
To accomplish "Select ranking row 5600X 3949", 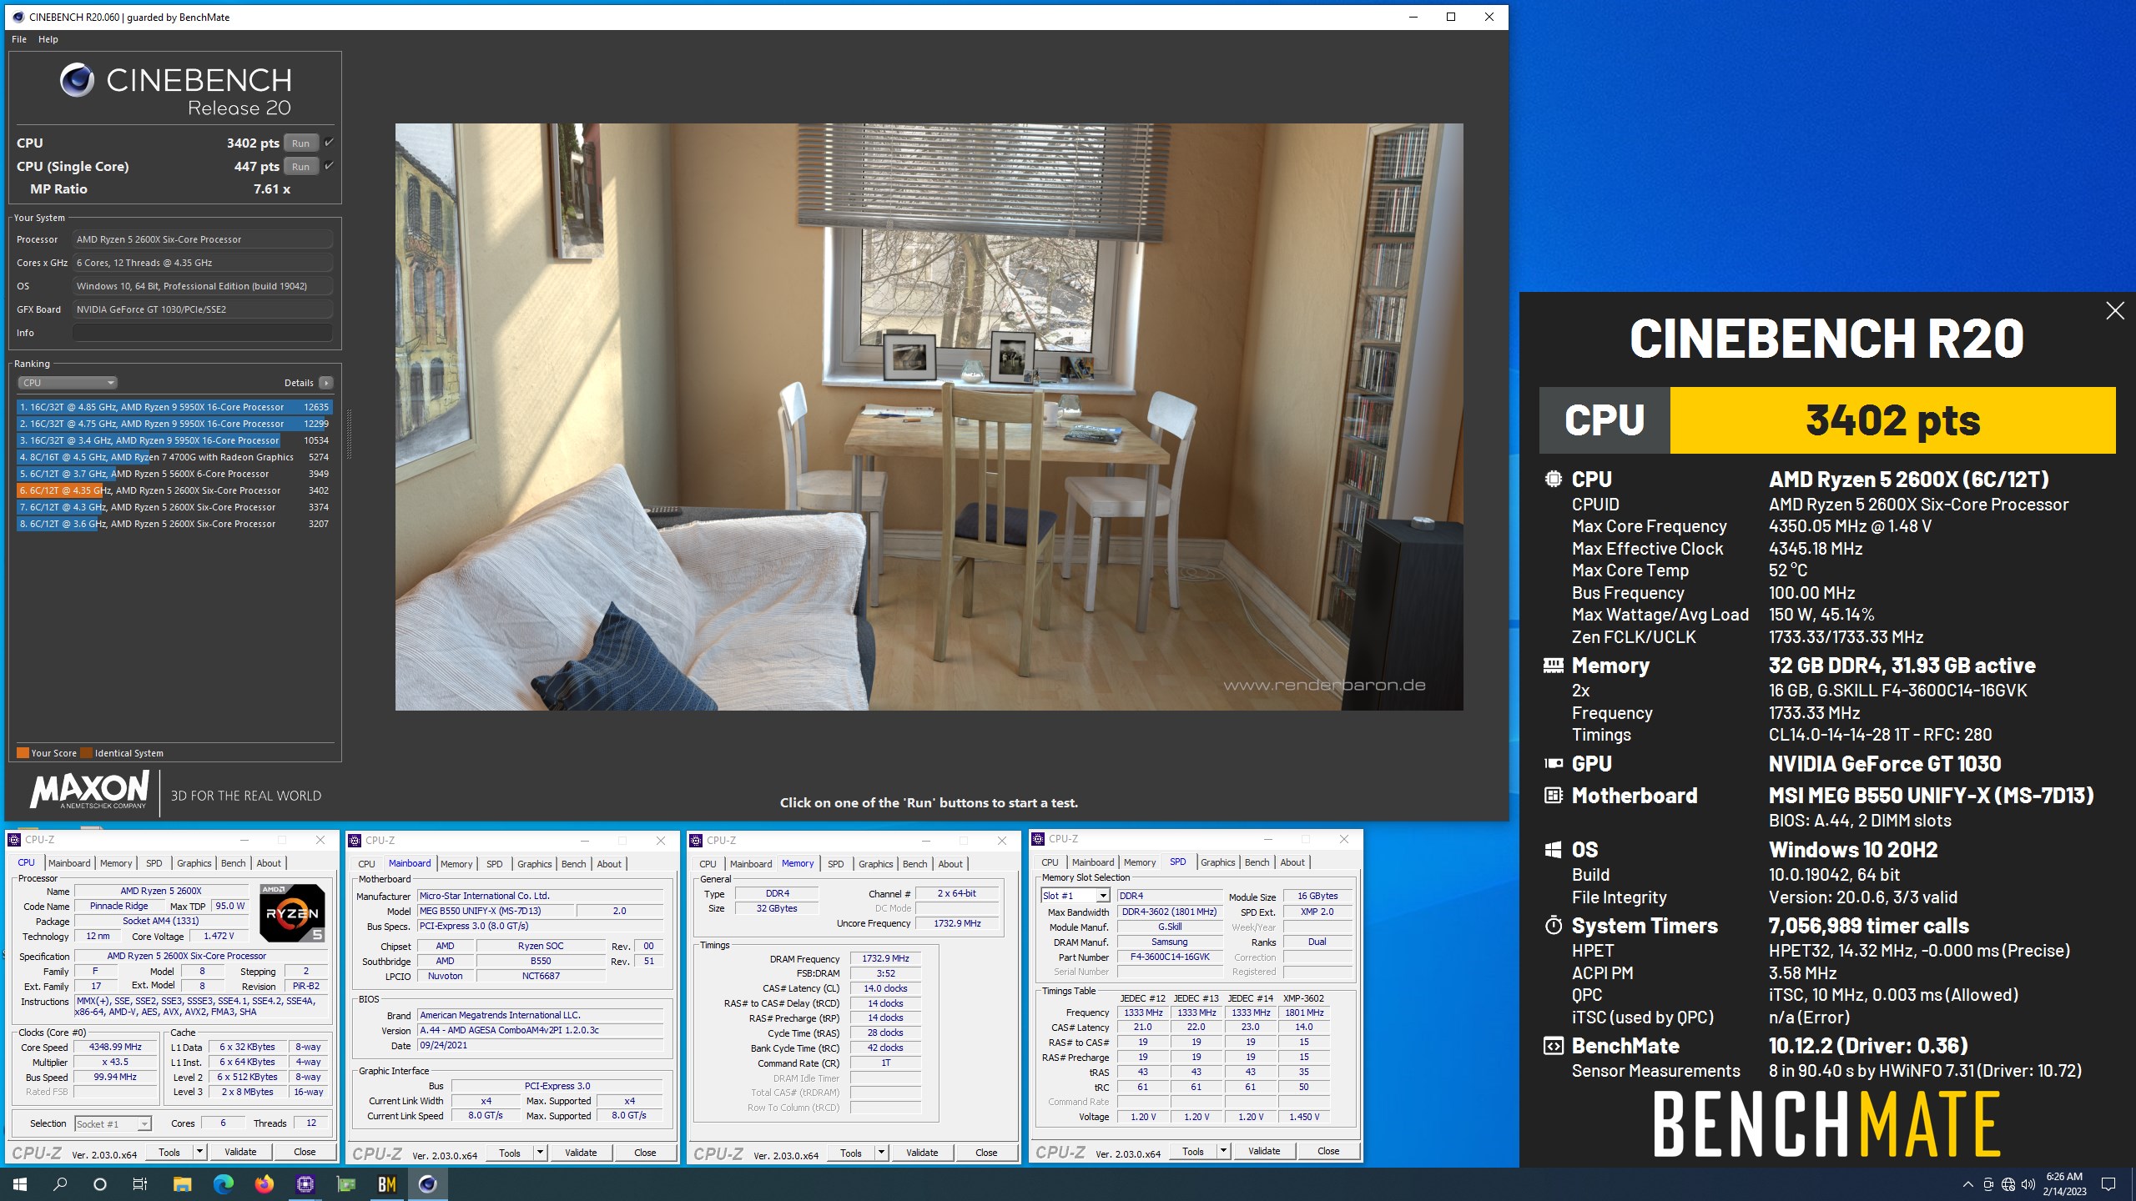I will [x=174, y=474].
